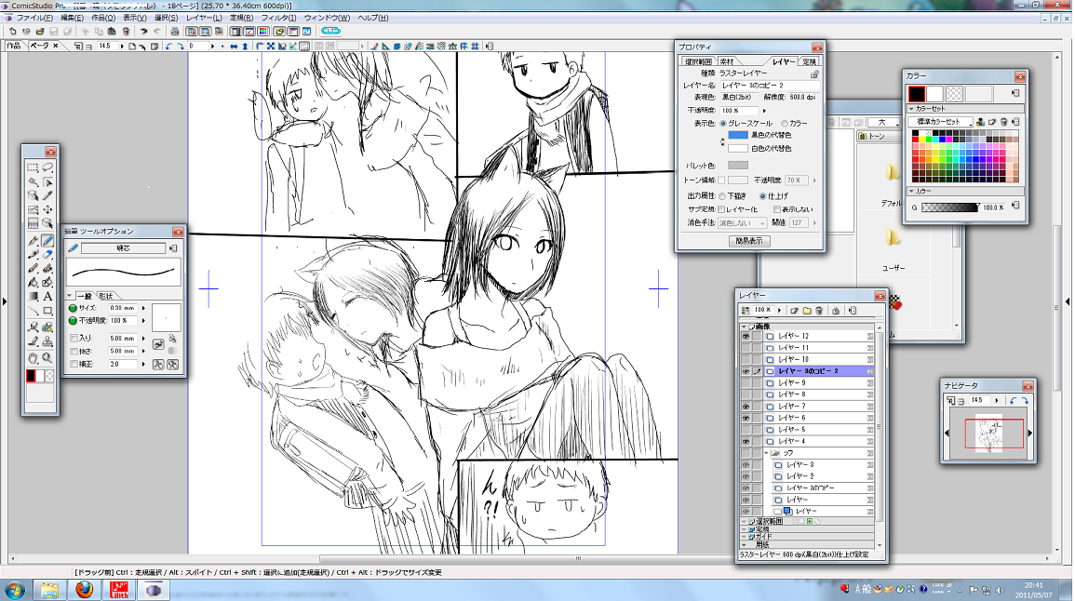Collapse the カラーセット section
Screen dimensions: 1075x601
(912, 108)
